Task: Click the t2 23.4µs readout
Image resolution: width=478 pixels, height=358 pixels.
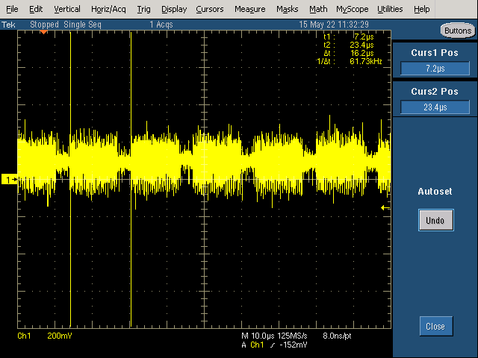Action: tap(349, 45)
